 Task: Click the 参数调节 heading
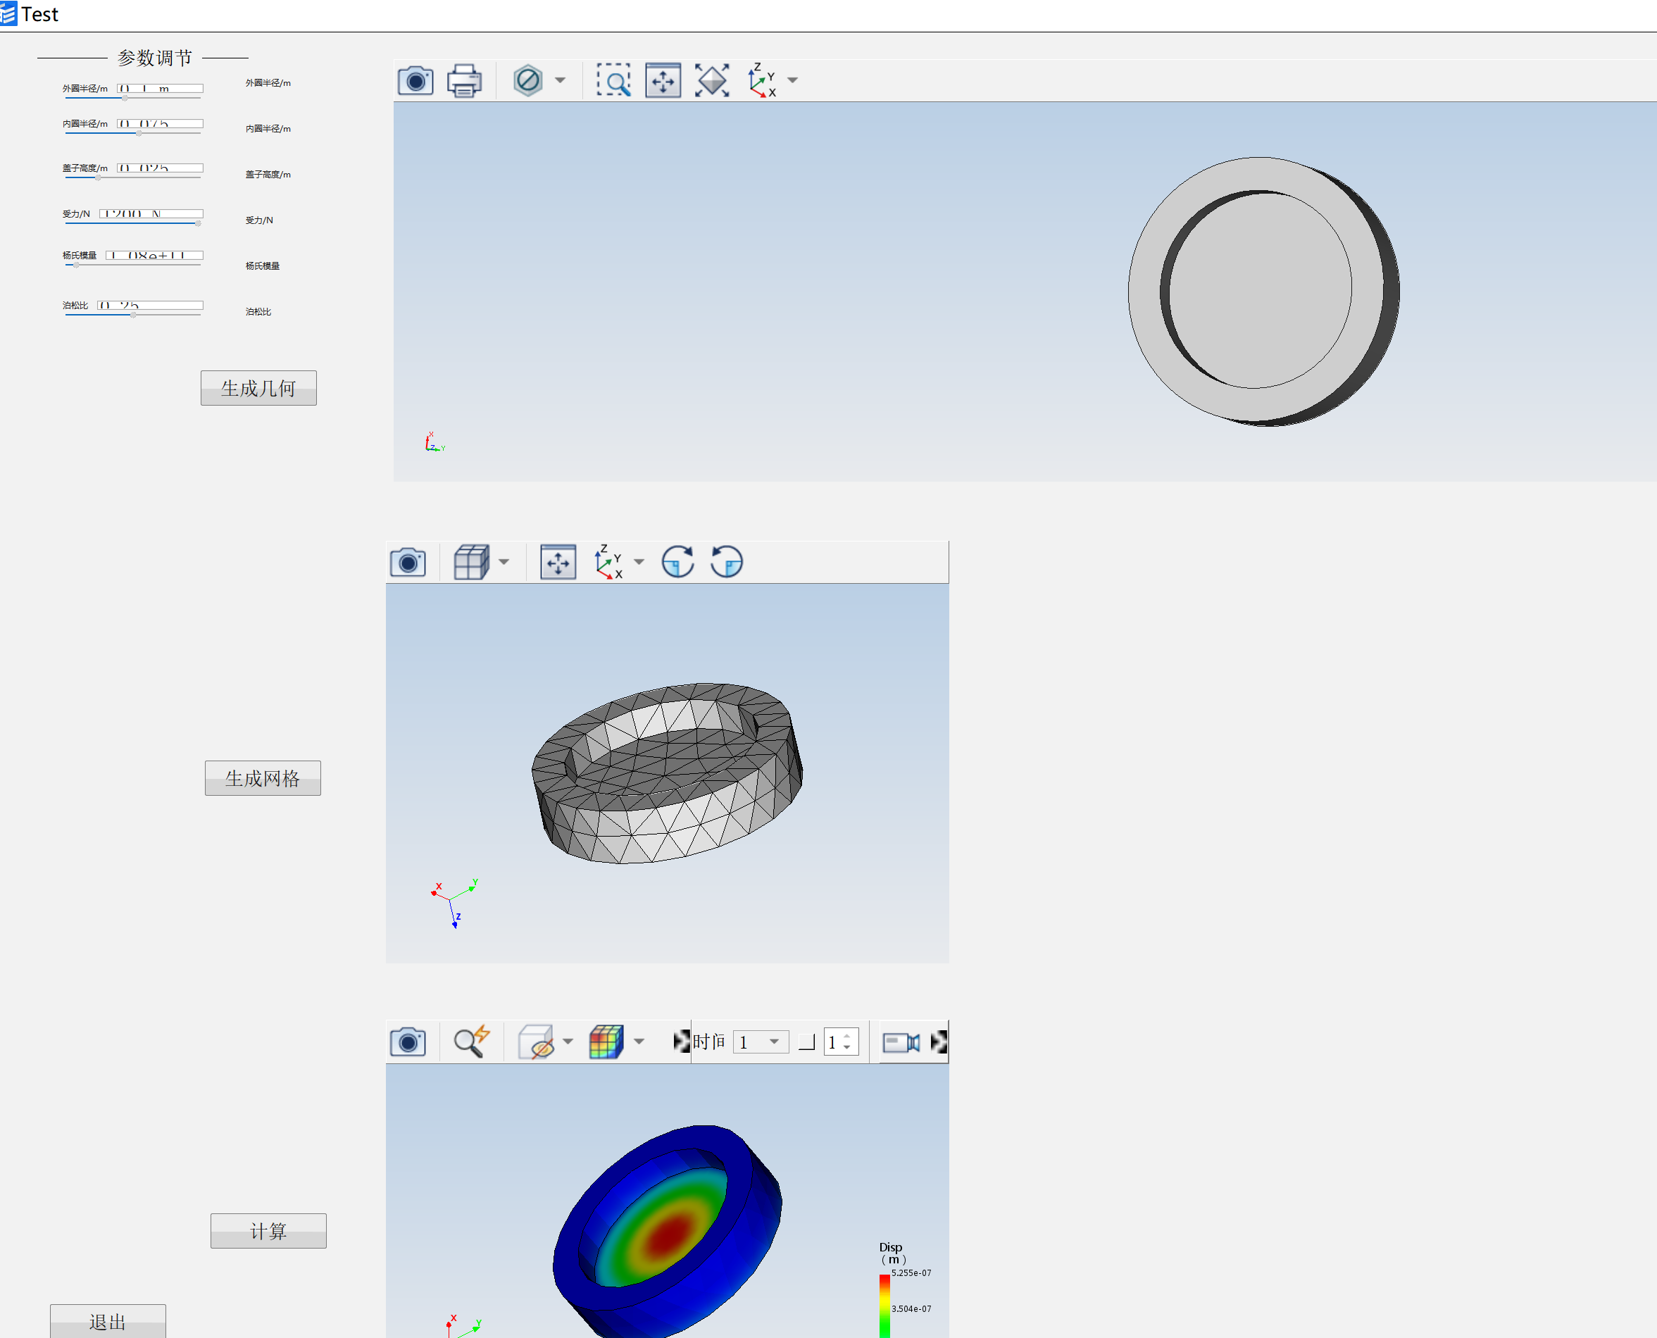click(155, 58)
